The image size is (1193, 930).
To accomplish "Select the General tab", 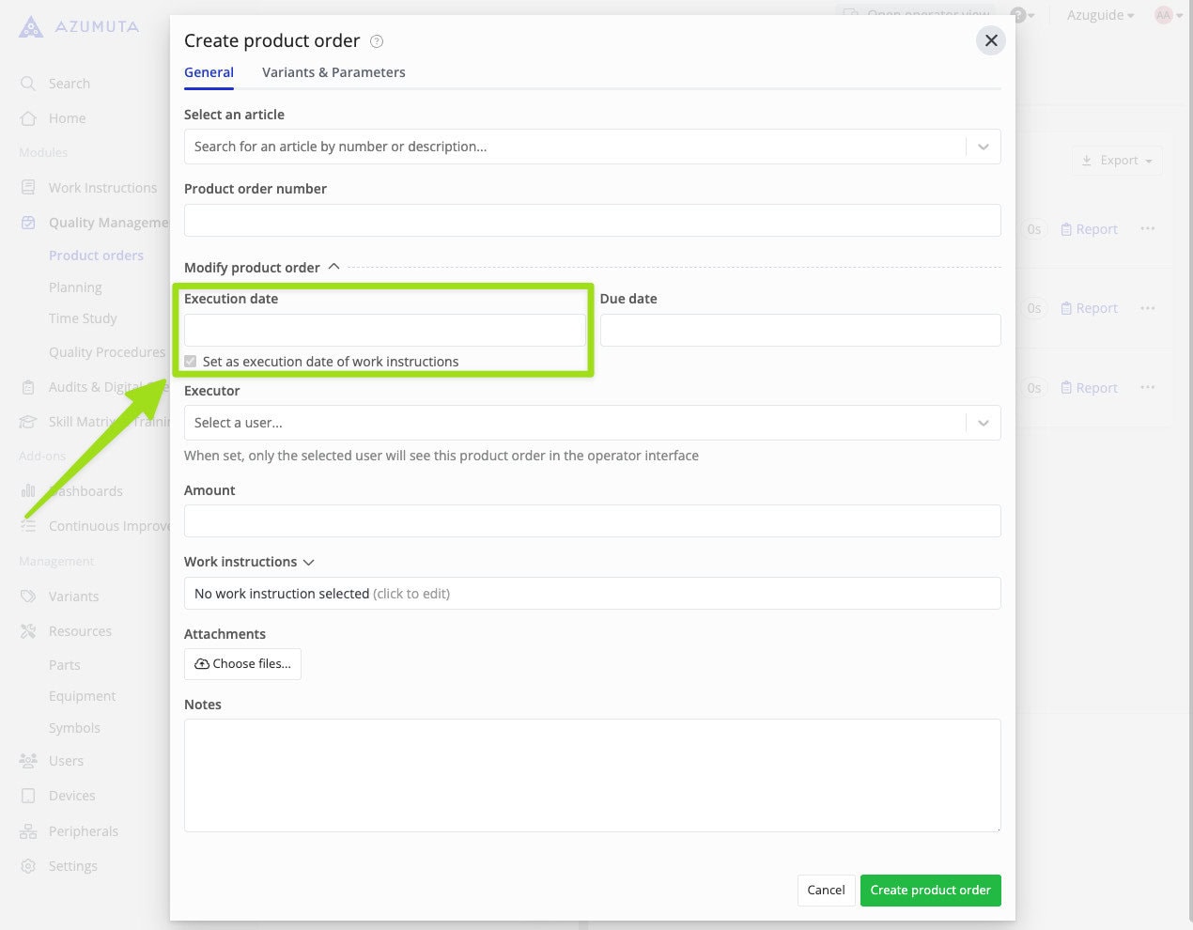I will pos(209,72).
